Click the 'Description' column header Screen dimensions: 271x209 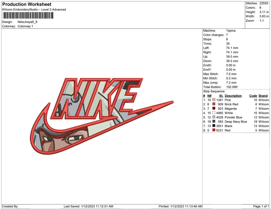coord(233,96)
